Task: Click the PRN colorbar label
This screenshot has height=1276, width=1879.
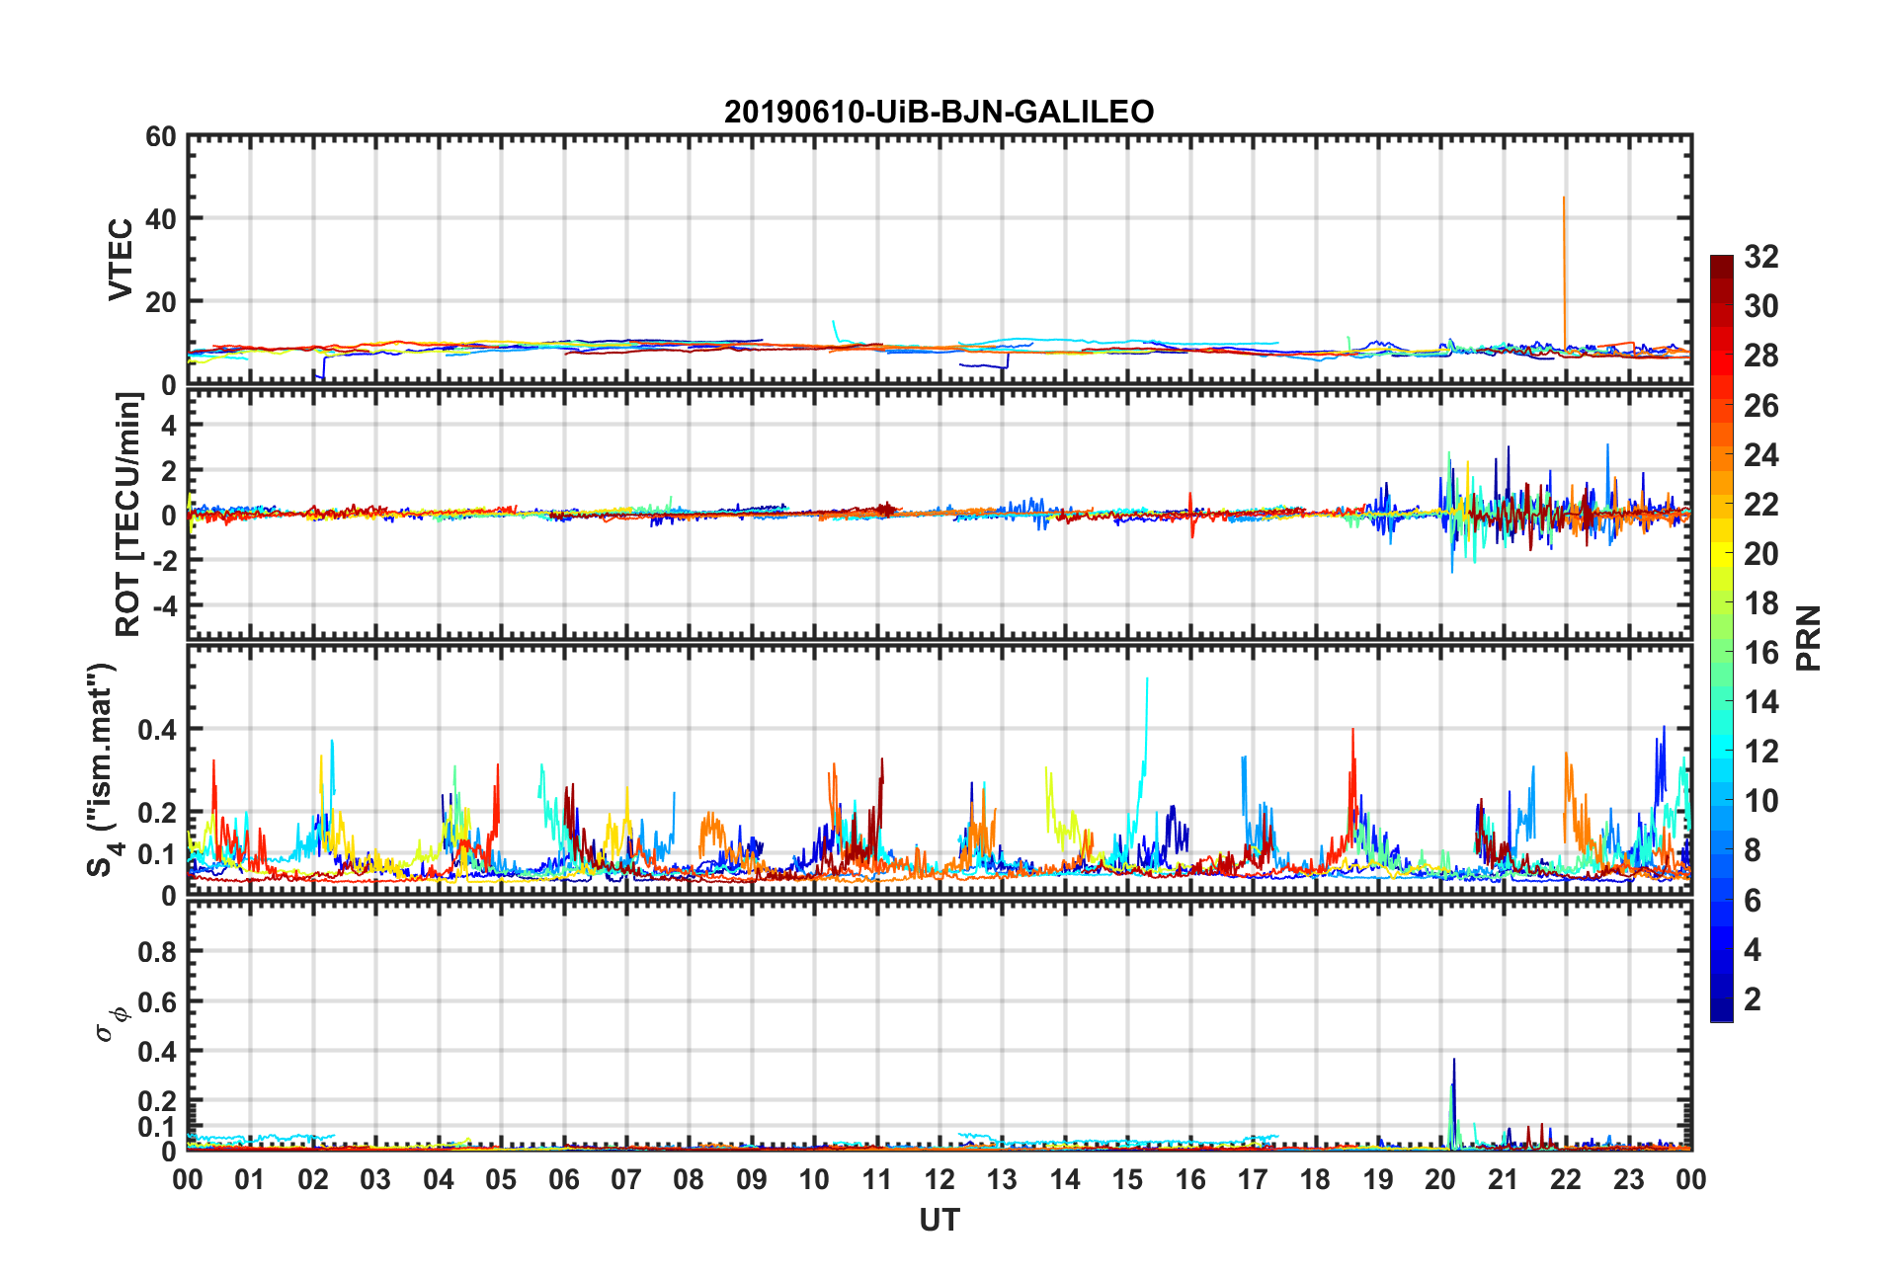Action: coord(1808,638)
